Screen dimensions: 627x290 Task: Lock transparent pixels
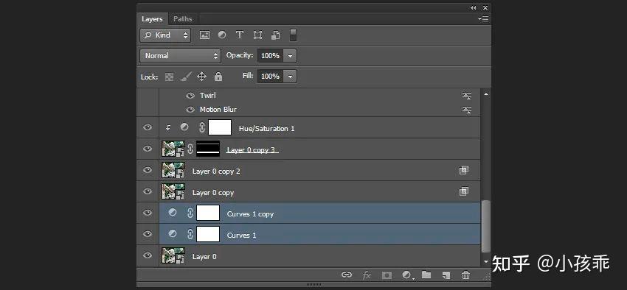click(170, 77)
